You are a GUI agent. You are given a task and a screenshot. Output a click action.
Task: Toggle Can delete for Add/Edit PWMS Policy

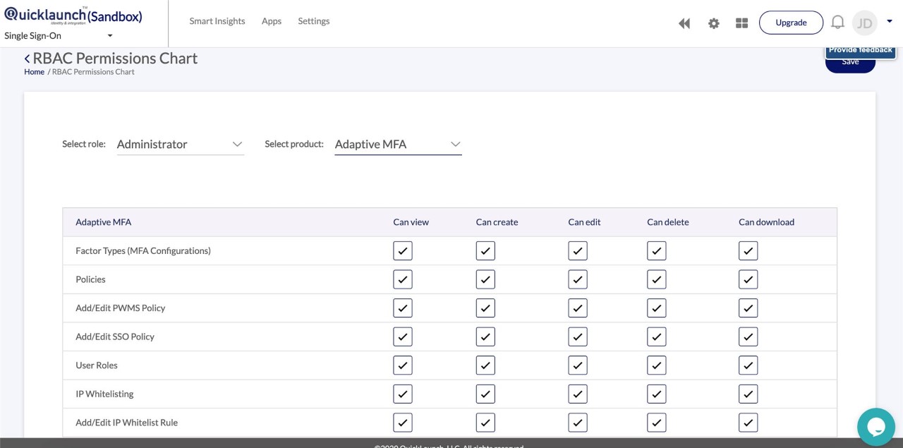click(x=657, y=308)
